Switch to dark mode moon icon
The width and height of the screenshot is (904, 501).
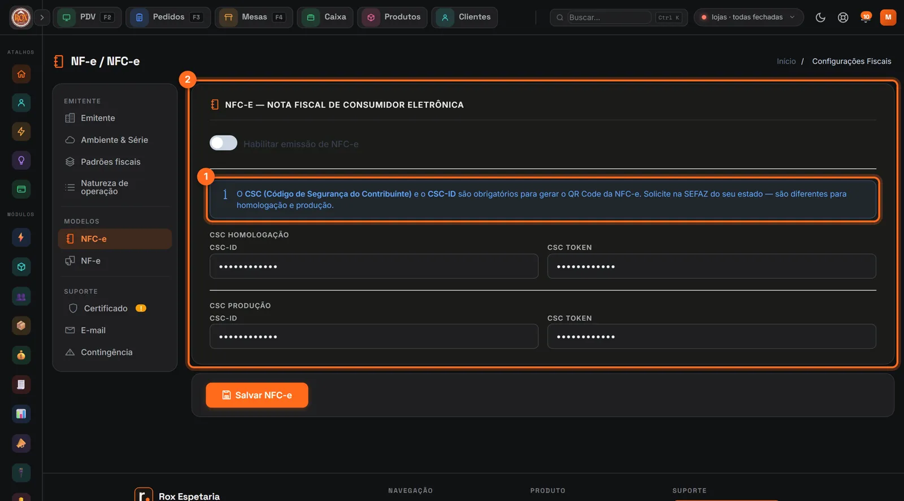820,17
